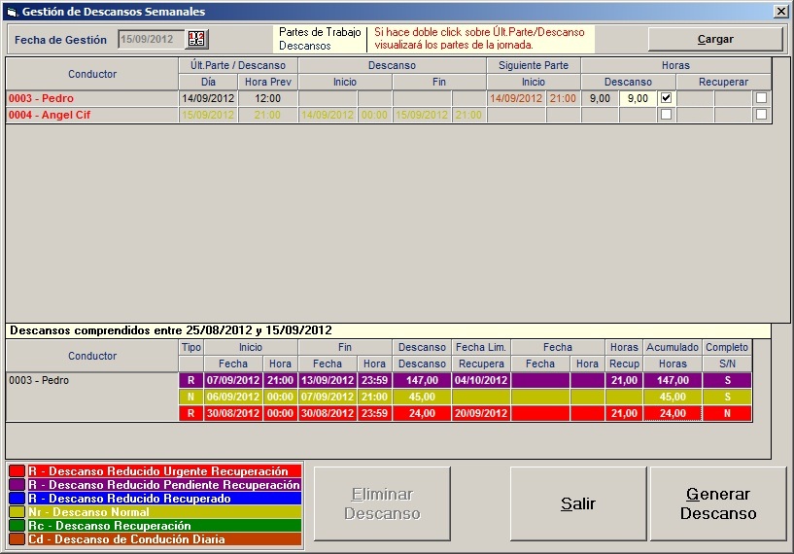Open the calendar picker beside Fecha de Gestión
This screenshot has width=794, height=554.
pyautogui.click(x=196, y=39)
